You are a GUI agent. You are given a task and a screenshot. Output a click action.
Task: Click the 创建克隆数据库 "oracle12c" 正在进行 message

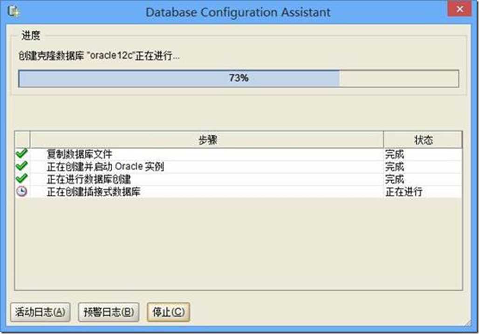[99, 56]
